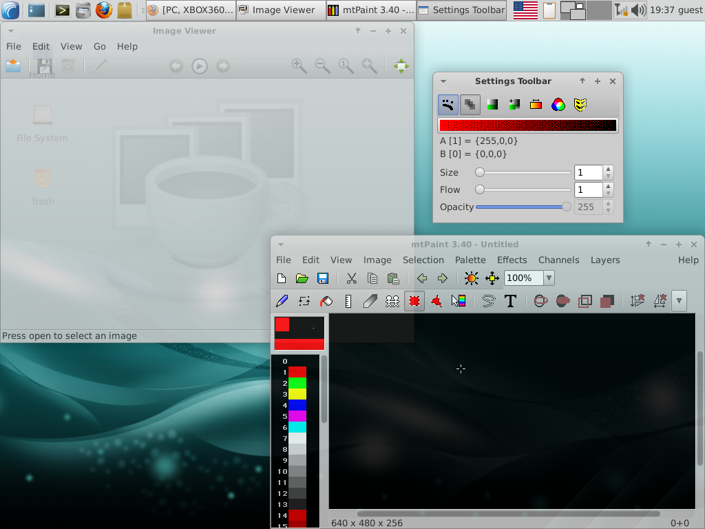Select the Place Gradient tool
Viewport: 705px width, 529px height.
click(458, 301)
